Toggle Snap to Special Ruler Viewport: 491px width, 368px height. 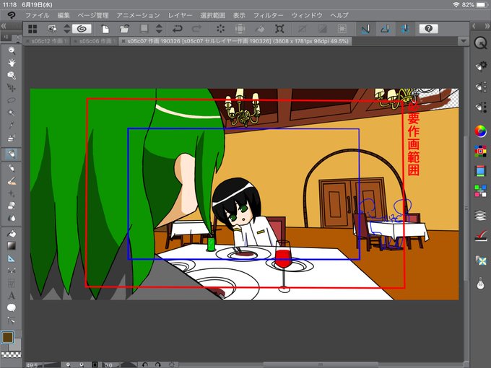[x=385, y=29]
